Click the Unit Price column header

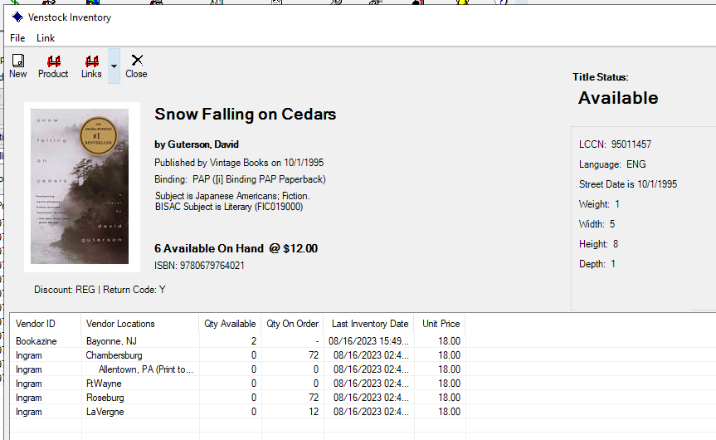pyautogui.click(x=441, y=324)
